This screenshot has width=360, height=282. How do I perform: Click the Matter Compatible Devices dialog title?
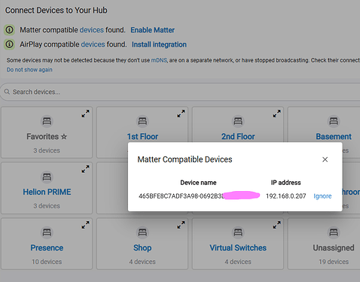pos(185,159)
